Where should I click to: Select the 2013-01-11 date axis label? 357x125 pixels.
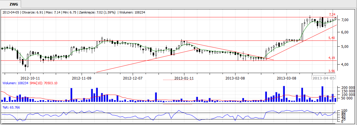tap(184, 78)
